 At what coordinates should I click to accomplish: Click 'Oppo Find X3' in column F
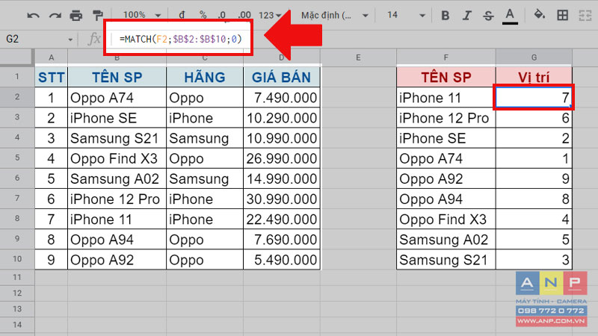(446, 219)
